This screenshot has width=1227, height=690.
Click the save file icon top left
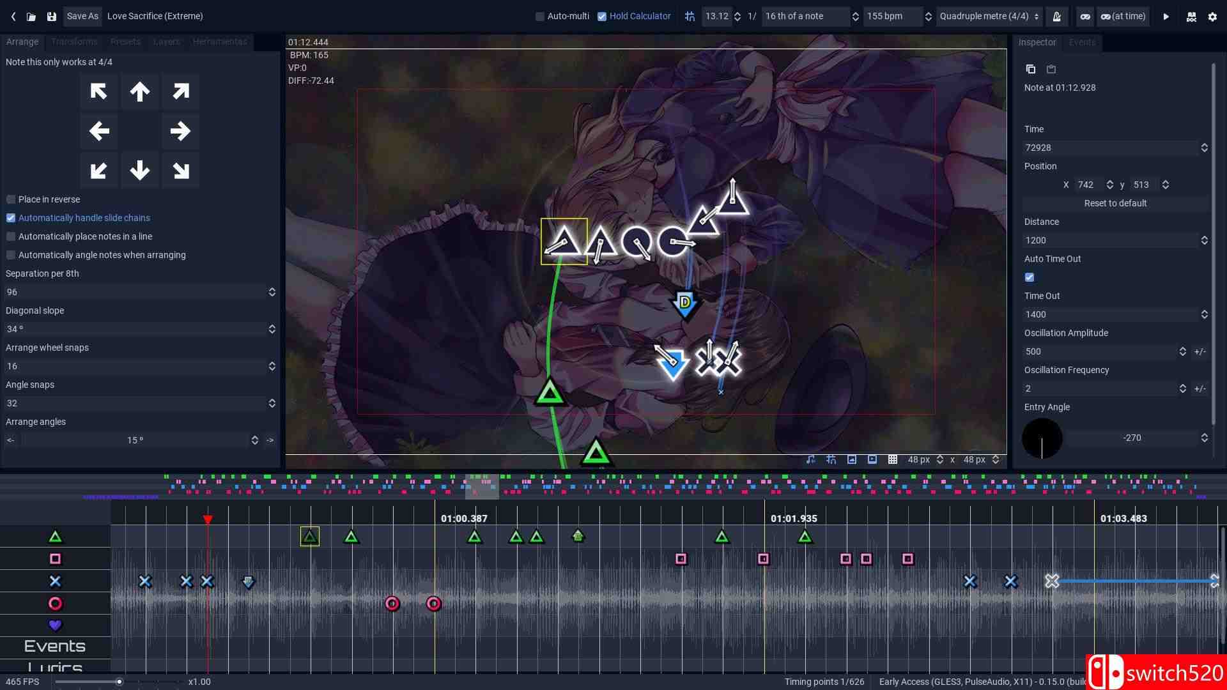(x=51, y=16)
